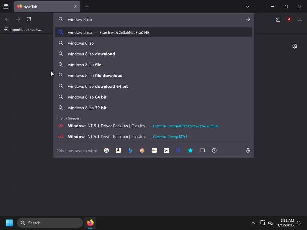Open Driver Pack result with /view/az42wuz3ua URL
The image size is (307, 230).
pyautogui.click(x=153, y=126)
